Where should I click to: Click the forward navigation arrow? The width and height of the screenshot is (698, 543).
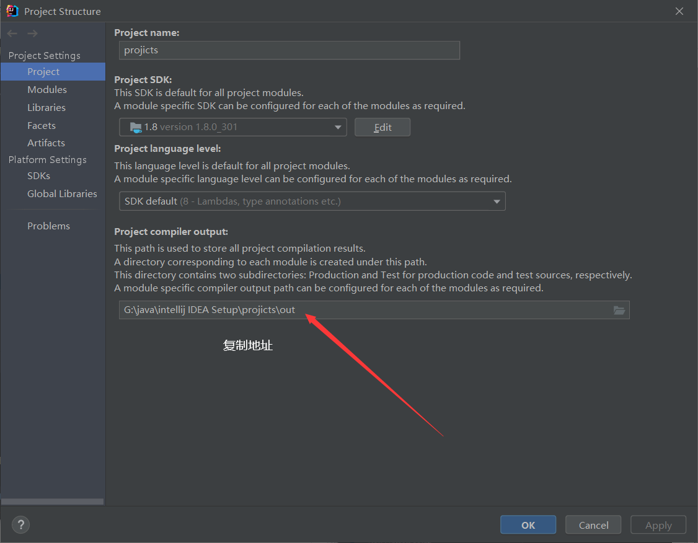32,33
